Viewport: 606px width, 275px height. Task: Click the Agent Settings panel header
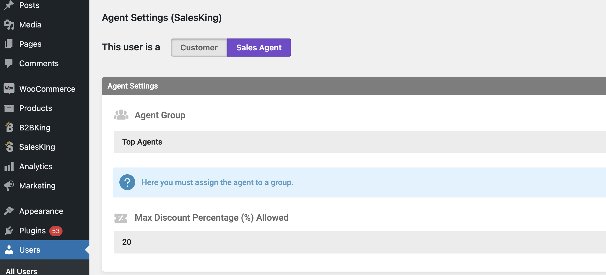(x=354, y=86)
